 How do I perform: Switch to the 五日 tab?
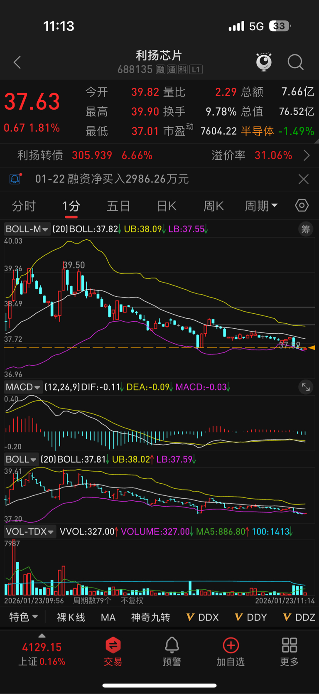click(118, 206)
